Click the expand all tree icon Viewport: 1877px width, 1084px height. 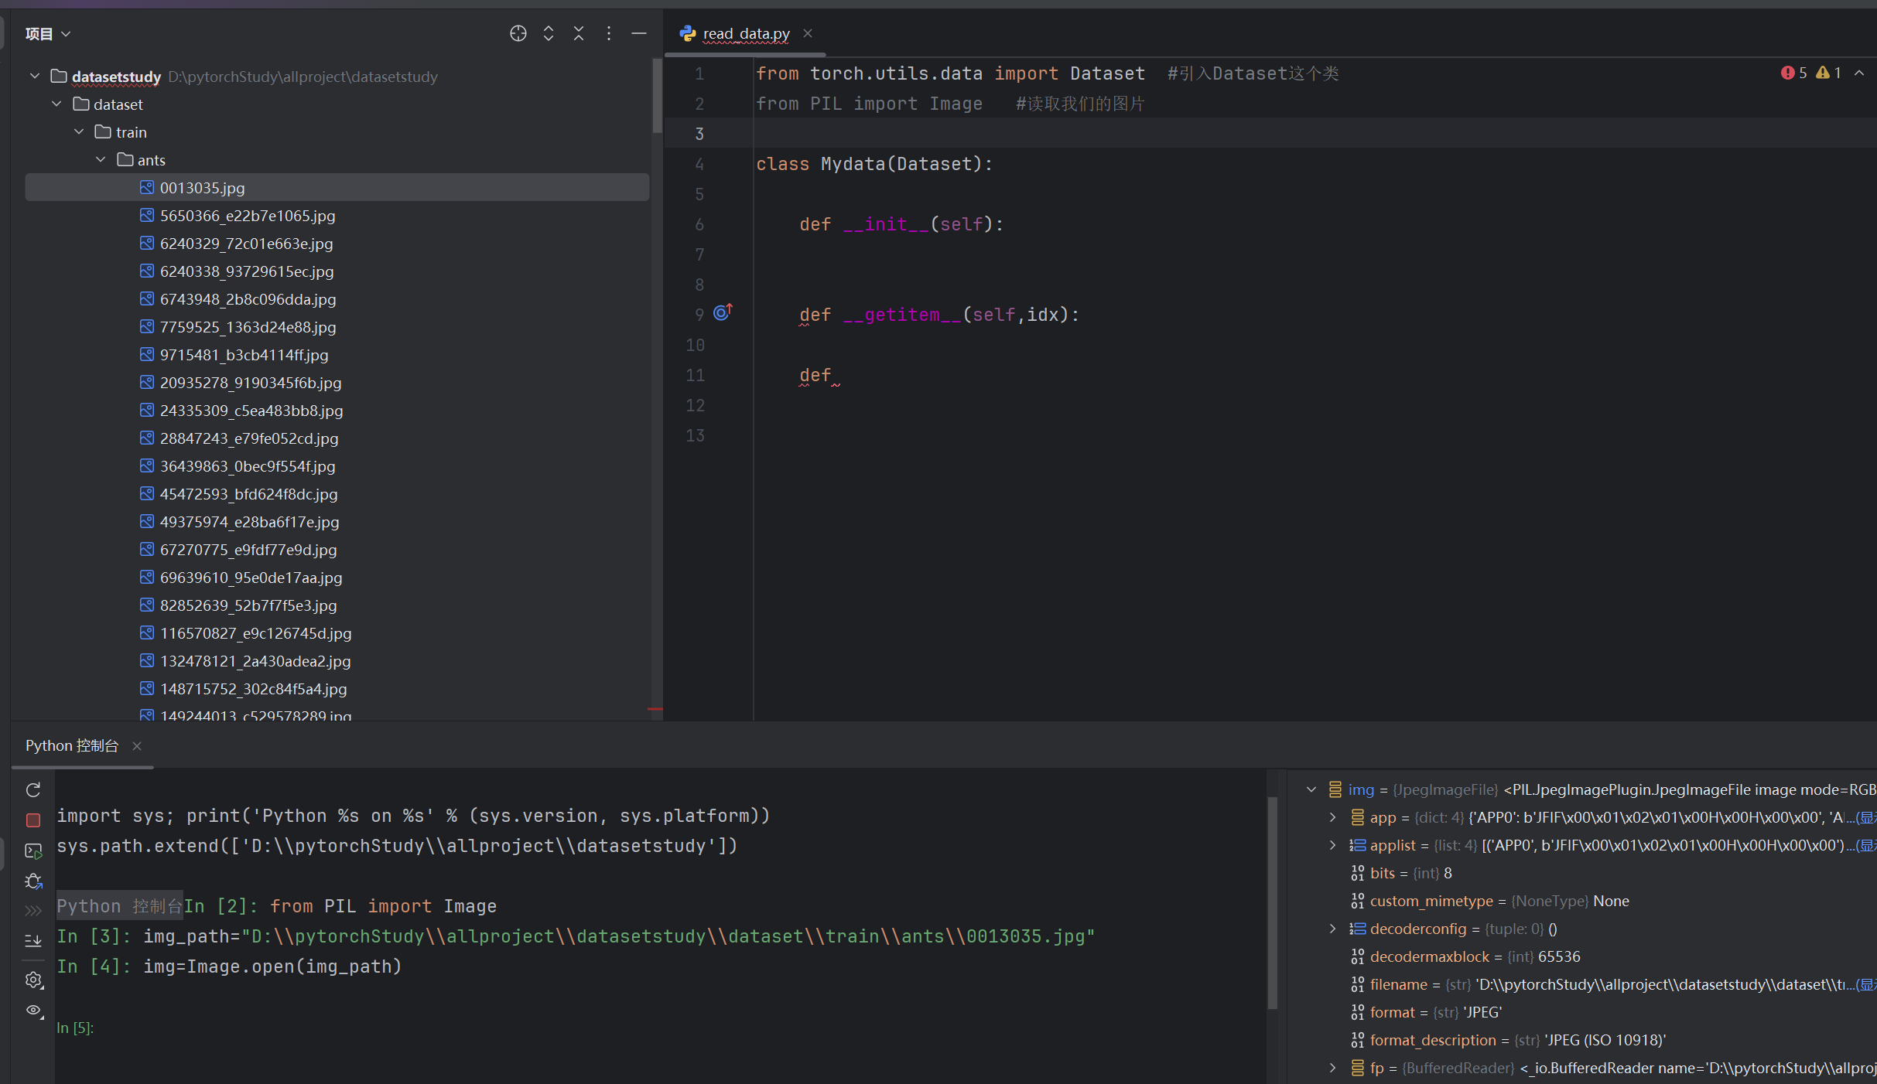point(548,33)
